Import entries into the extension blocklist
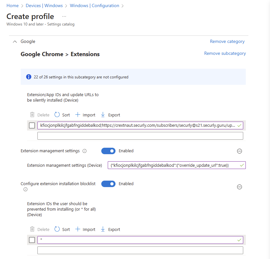Viewport: 270px width, 259px height. (x=85, y=229)
